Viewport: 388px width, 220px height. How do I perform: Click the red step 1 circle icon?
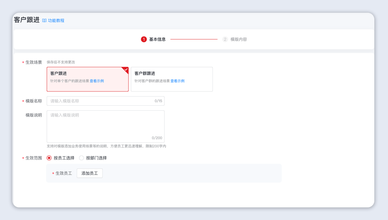144,39
